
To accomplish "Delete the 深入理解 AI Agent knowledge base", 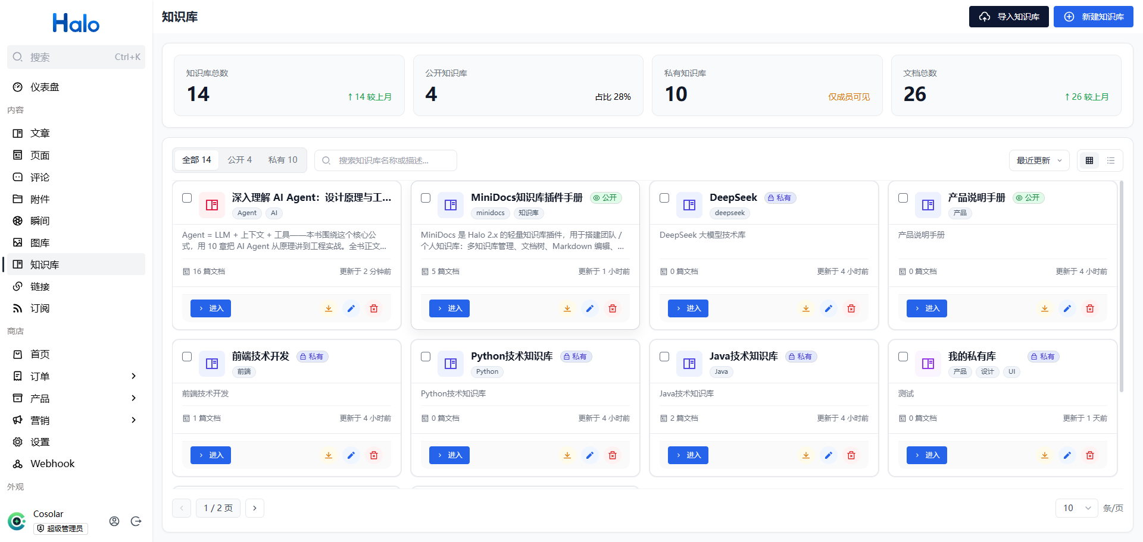I will pyautogui.click(x=374, y=308).
